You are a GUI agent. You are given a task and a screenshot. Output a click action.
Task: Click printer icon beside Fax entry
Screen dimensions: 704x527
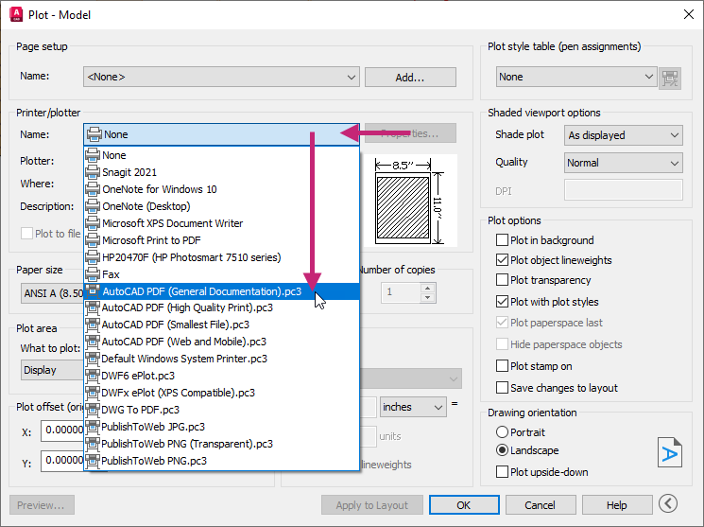93,274
